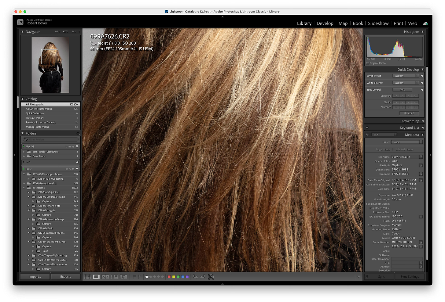
Task: Click the Navigator preview thumbnail
Action: click(x=50, y=65)
